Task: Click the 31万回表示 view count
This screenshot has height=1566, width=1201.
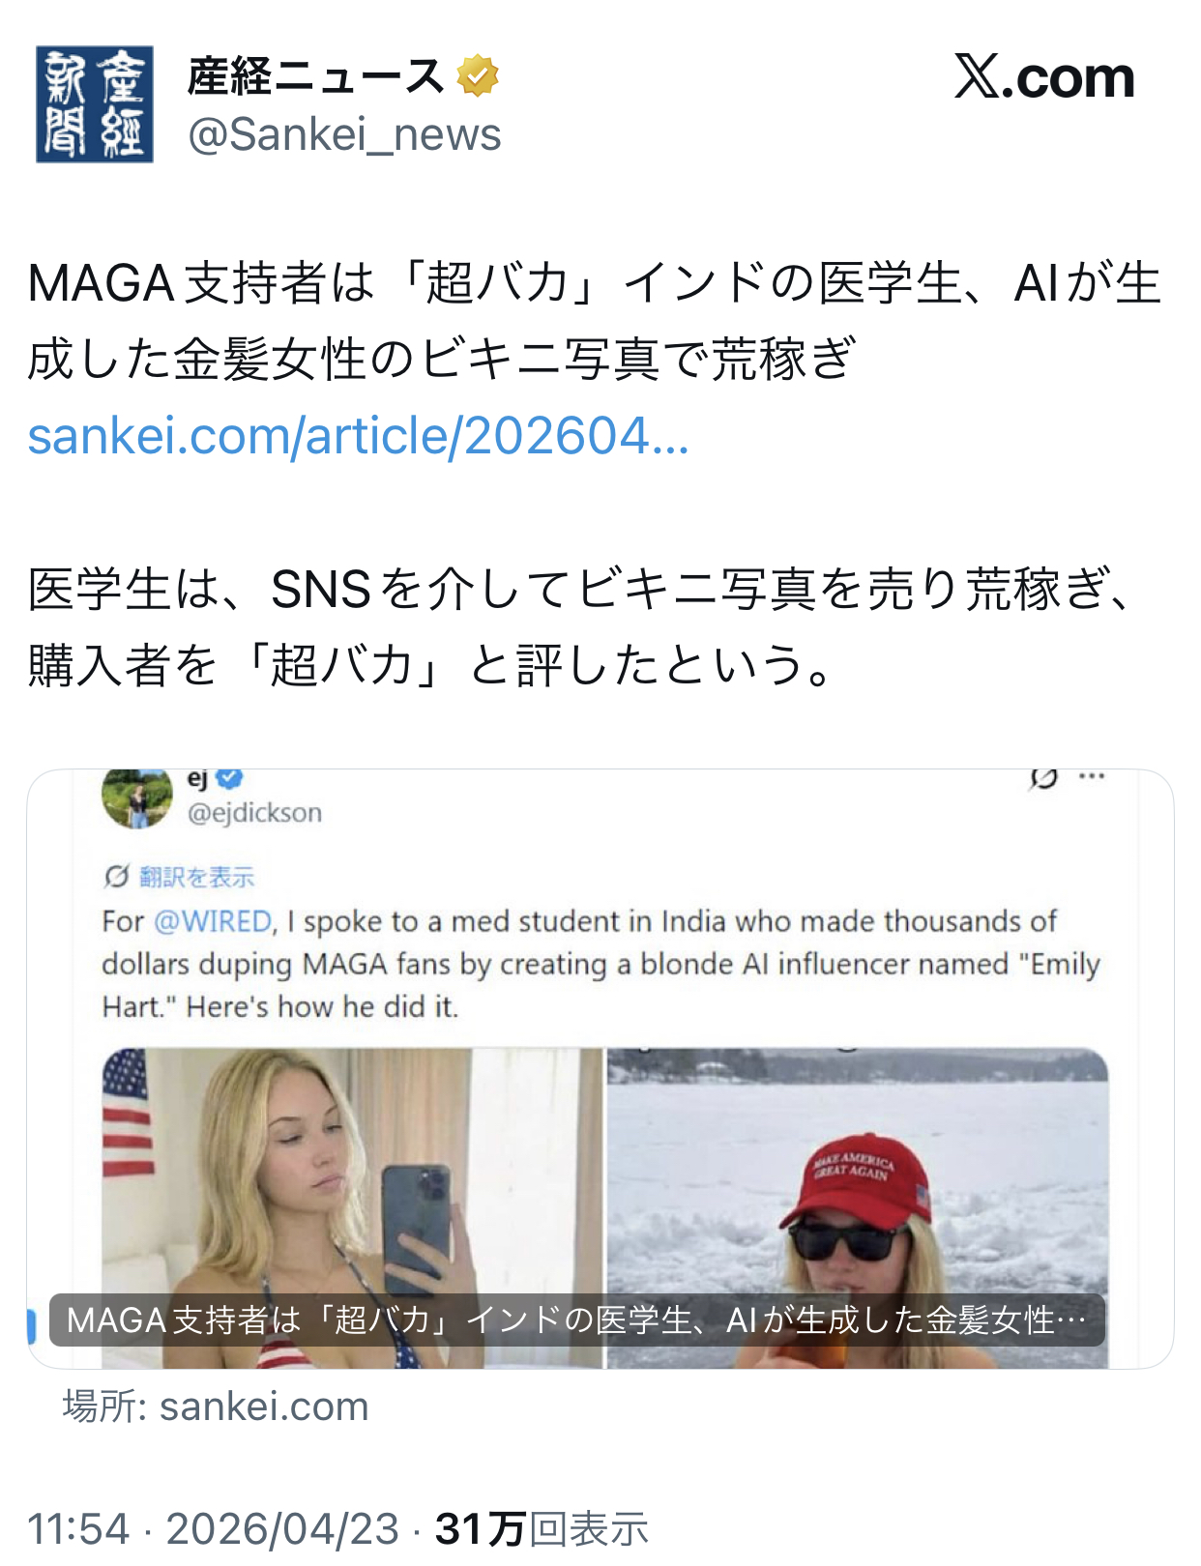Action: [x=542, y=1529]
